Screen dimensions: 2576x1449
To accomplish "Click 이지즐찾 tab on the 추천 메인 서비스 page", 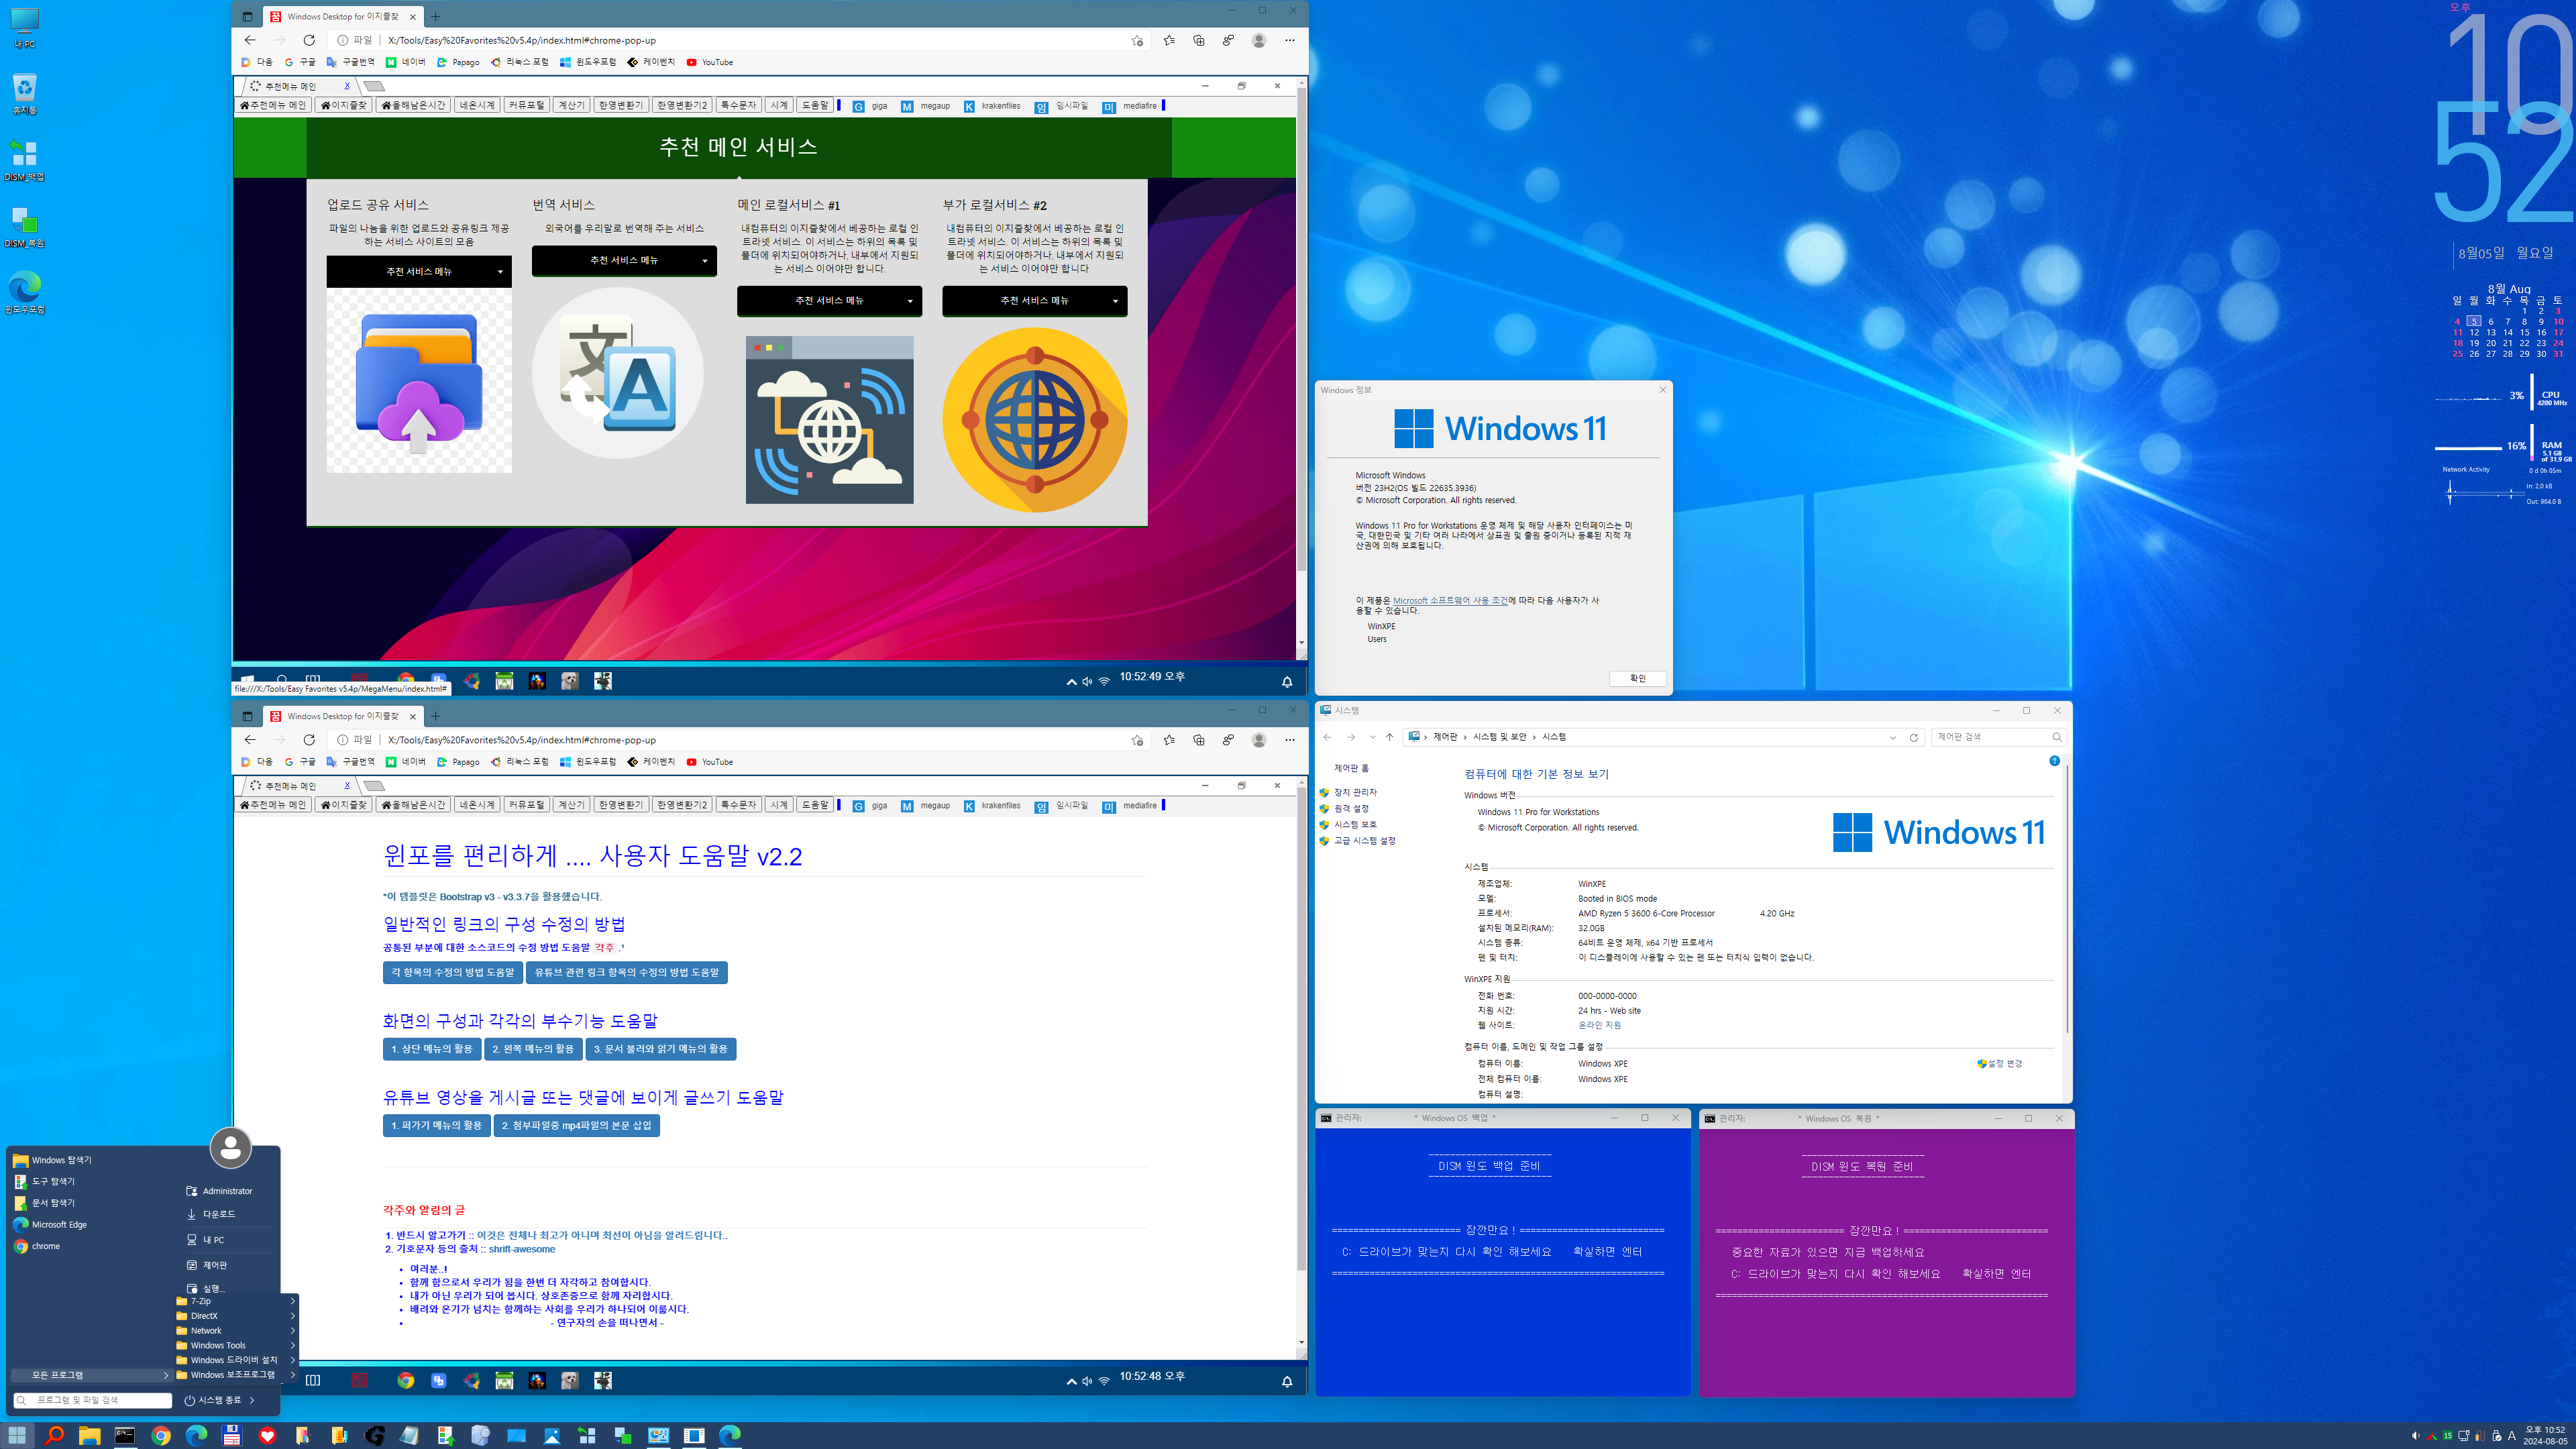I will [x=343, y=105].
